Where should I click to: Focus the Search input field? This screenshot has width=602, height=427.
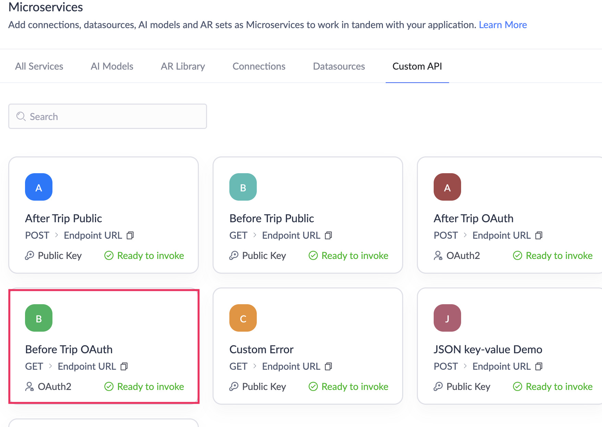pyautogui.click(x=113, y=117)
